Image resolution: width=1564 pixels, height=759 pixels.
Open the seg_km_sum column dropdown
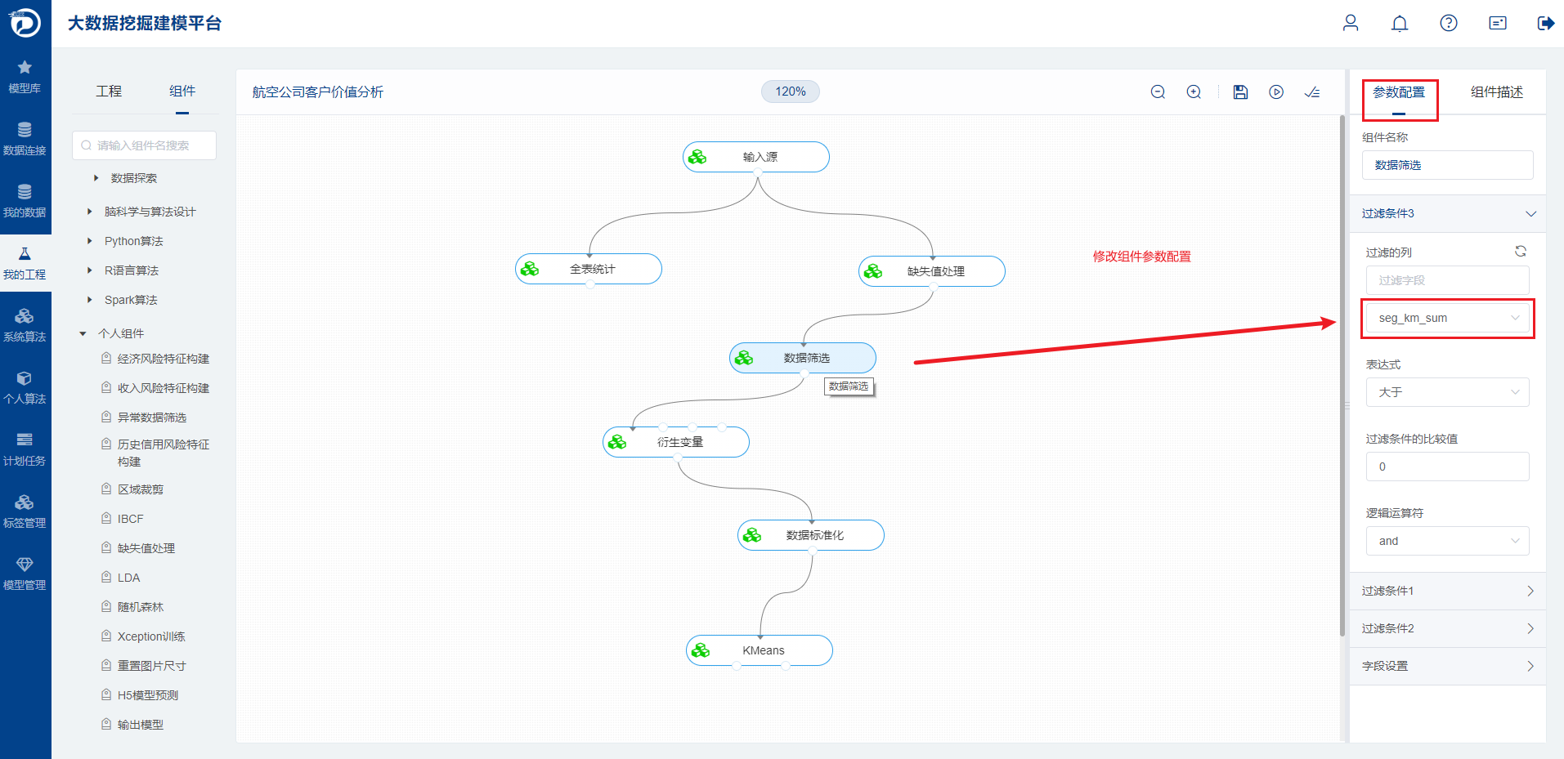click(1448, 318)
